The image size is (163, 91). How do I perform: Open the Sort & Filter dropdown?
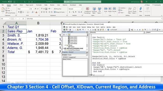(x=130, y=11)
